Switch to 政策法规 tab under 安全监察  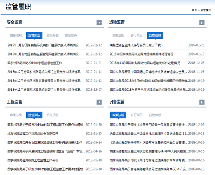(x=16, y=36)
